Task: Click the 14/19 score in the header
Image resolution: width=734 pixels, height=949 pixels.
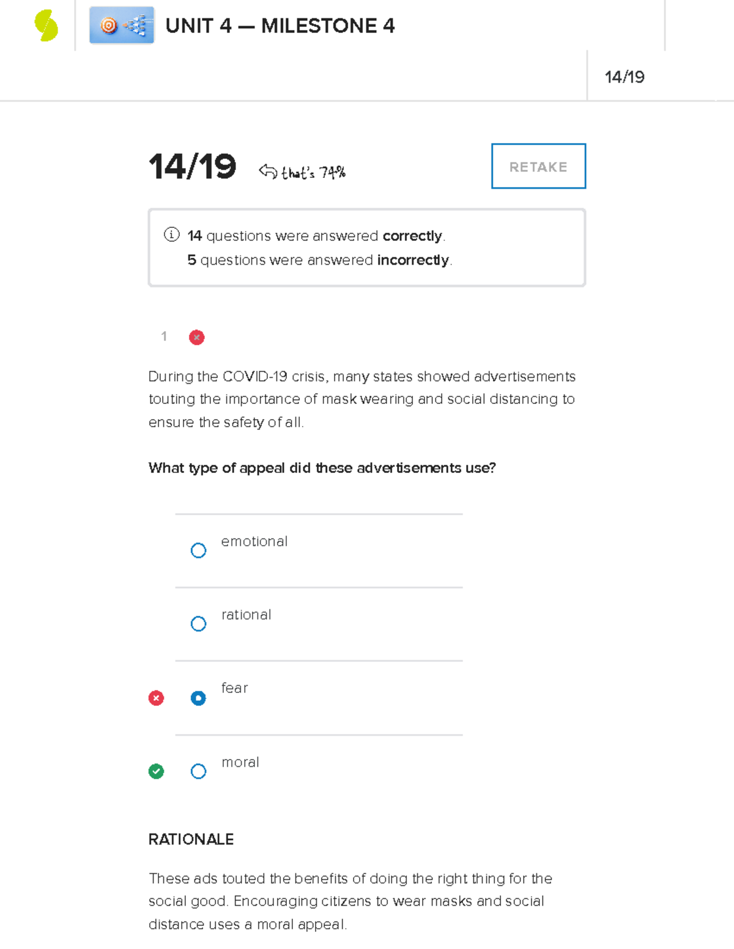Action: pyautogui.click(x=625, y=77)
